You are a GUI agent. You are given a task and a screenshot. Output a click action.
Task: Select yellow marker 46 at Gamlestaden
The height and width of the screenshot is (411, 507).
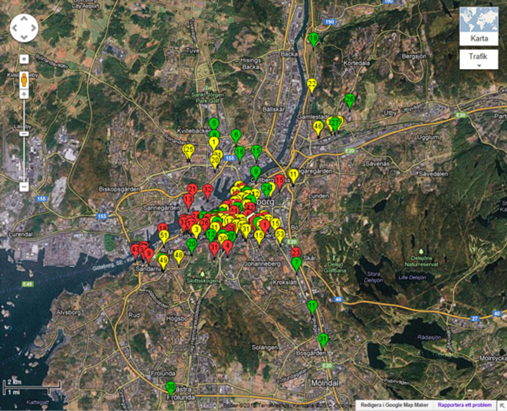(x=318, y=126)
